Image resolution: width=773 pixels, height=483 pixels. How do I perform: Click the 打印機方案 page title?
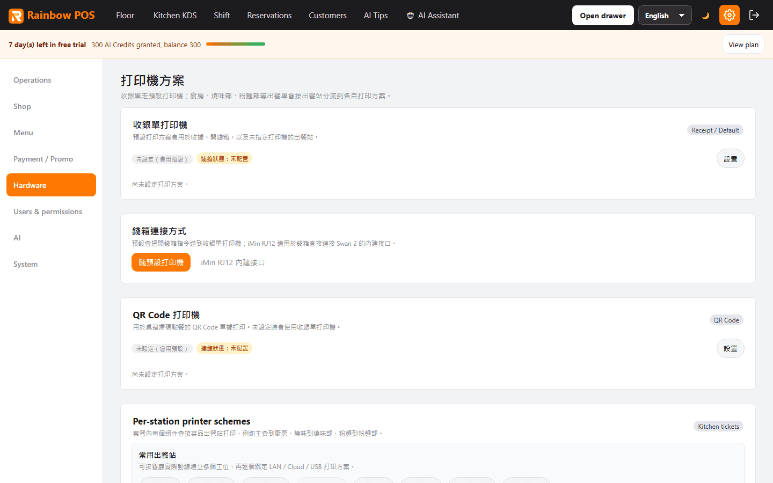coord(152,80)
